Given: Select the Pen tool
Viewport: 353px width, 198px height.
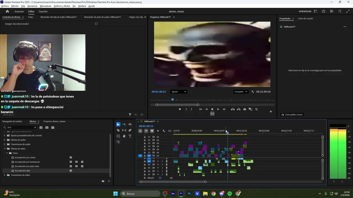Looking at the screenshot, I should tap(130, 130).
